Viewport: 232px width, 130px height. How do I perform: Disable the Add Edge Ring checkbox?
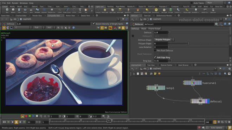[155, 57]
